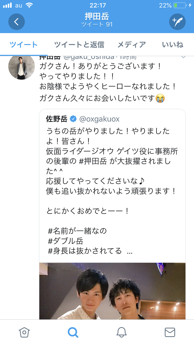
Task: Tap the battery indicator in the status bar
Action: [x=180, y=5]
